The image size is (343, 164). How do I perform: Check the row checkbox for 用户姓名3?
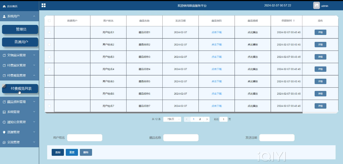coord(49,57)
